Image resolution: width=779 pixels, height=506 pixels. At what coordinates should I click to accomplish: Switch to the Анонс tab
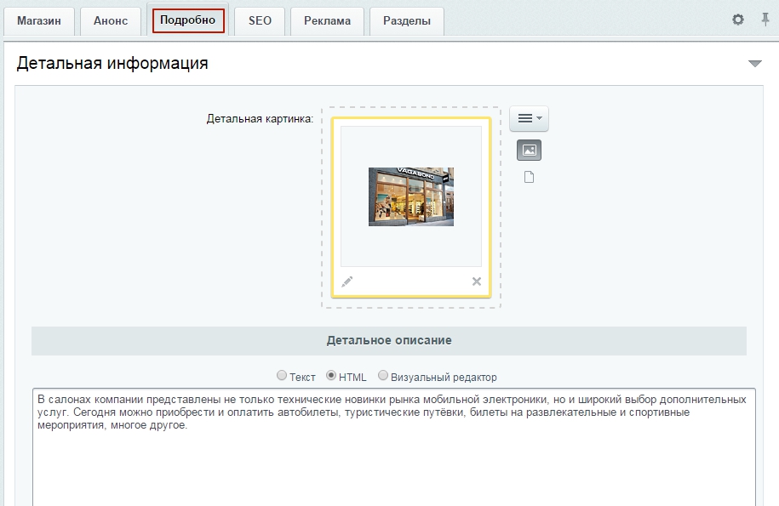coord(111,20)
